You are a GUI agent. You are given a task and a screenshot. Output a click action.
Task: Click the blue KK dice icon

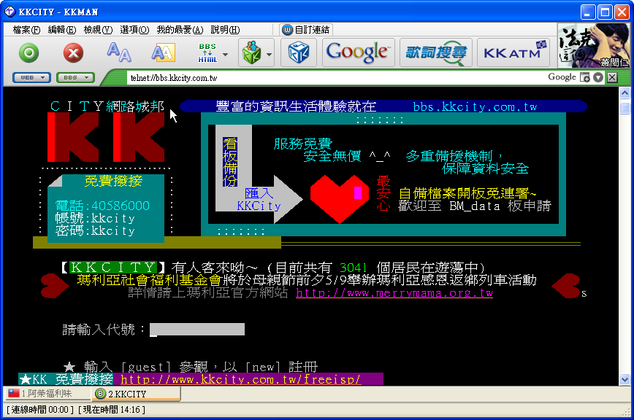[x=299, y=52]
